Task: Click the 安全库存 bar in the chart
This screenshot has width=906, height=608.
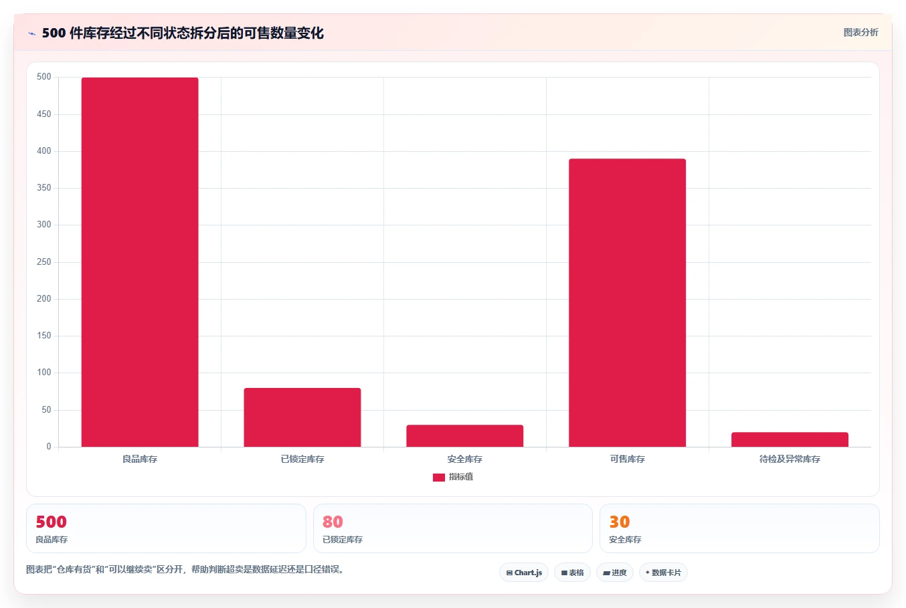Action: tap(465, 435)
